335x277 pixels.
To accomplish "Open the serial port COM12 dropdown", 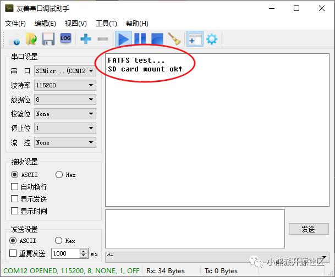I will tap(65, 71).
